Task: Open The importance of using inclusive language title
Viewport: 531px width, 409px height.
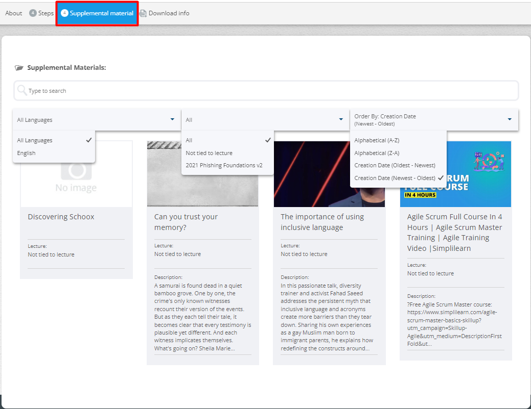Action: (322, 222)
